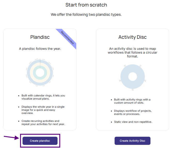Click the Activity Disc card heading
Viewport: 173px width, 148px height.
coord(132,37)
